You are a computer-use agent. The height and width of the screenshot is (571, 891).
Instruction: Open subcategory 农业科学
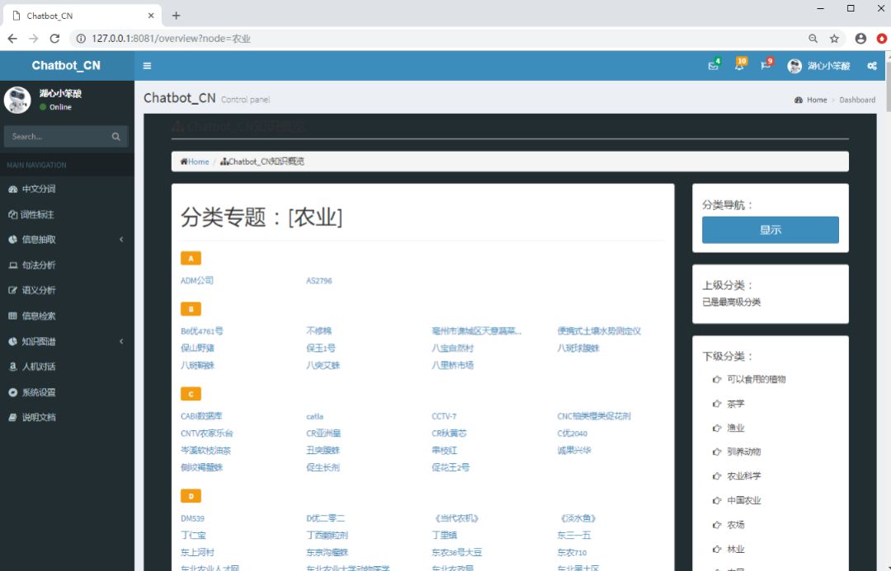tap(743, 476)
